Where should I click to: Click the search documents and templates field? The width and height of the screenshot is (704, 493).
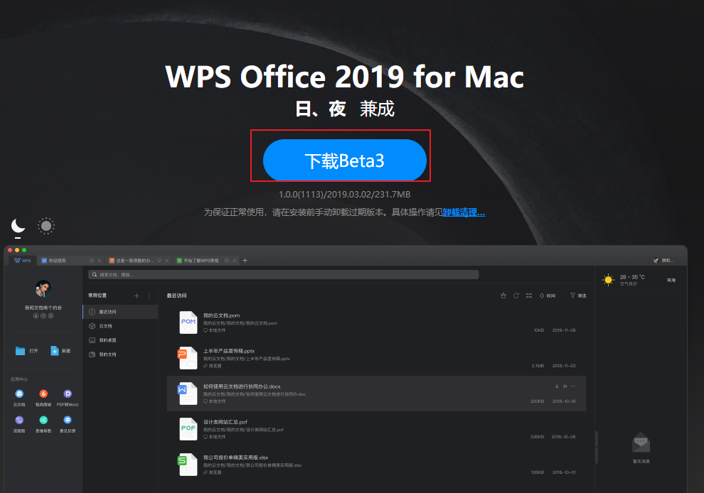coord(283,274)
